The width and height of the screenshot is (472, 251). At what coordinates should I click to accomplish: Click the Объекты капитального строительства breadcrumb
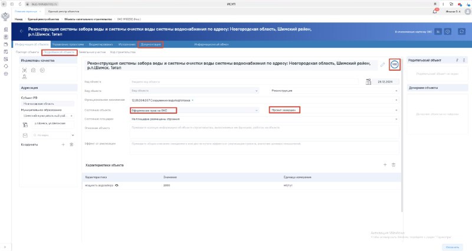(x=88, y=19)
